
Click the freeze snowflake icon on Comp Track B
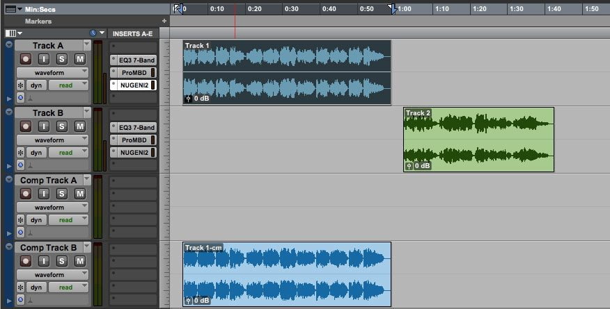[20, 287]
